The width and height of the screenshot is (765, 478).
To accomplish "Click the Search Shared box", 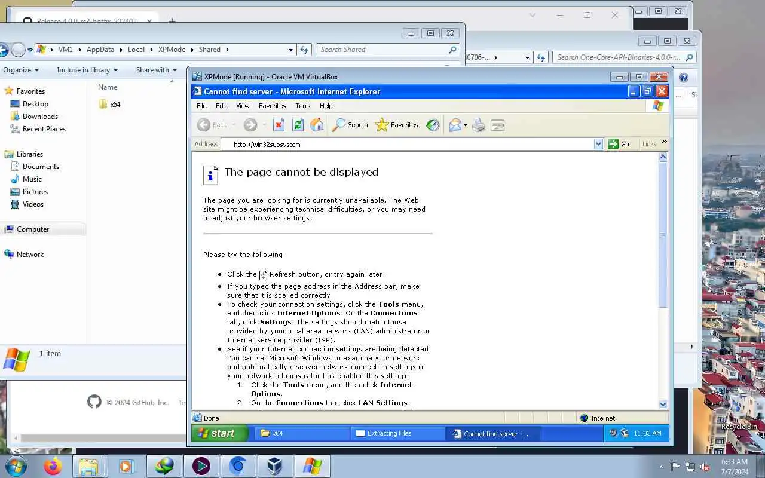I will [x=388, y=50].
